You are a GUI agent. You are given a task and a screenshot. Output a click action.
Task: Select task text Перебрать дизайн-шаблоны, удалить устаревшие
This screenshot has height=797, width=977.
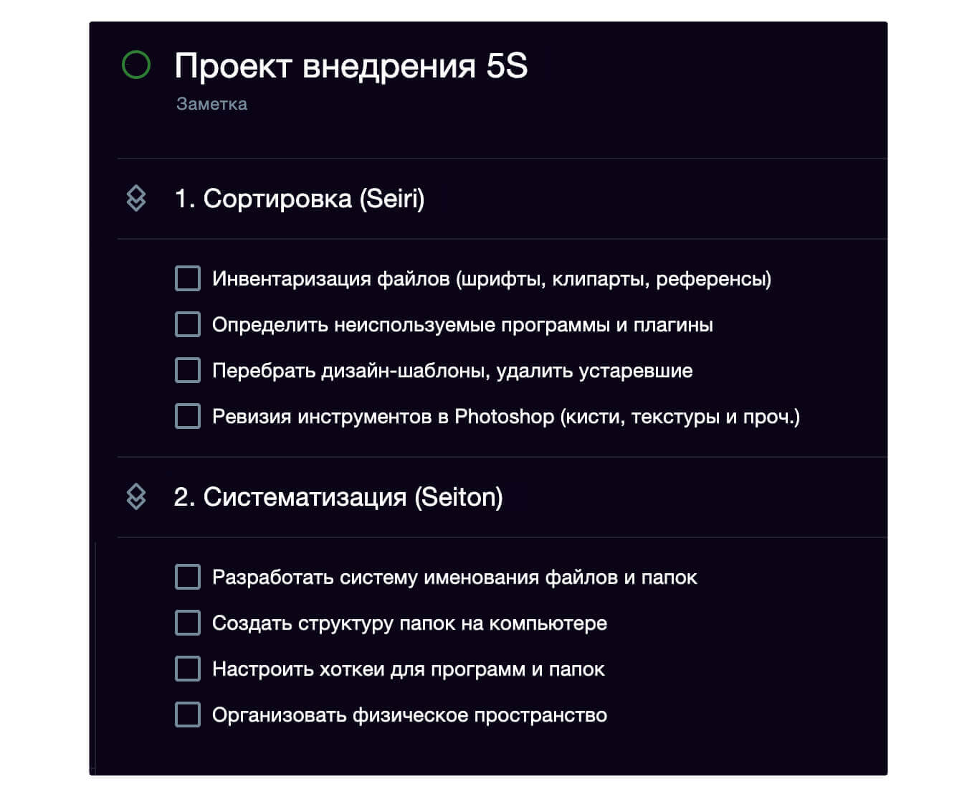coord(452,371)
